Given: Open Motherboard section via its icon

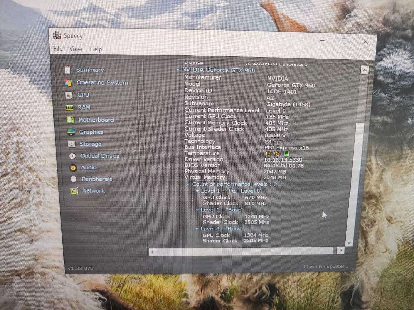Looking at the screenshot, I should click(70, 120).
